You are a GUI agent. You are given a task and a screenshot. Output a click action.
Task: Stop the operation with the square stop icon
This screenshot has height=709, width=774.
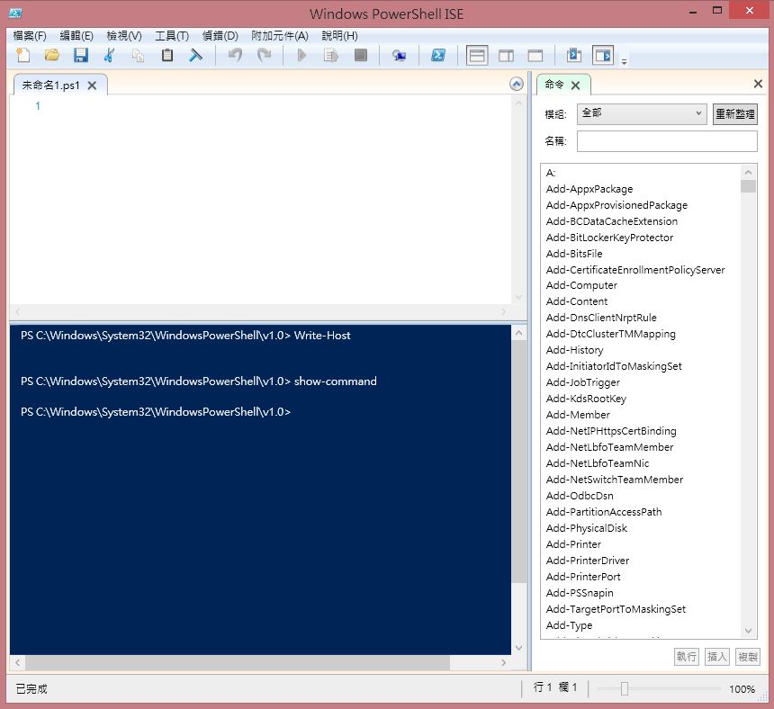pyautogui.click(x=361, y=55)
